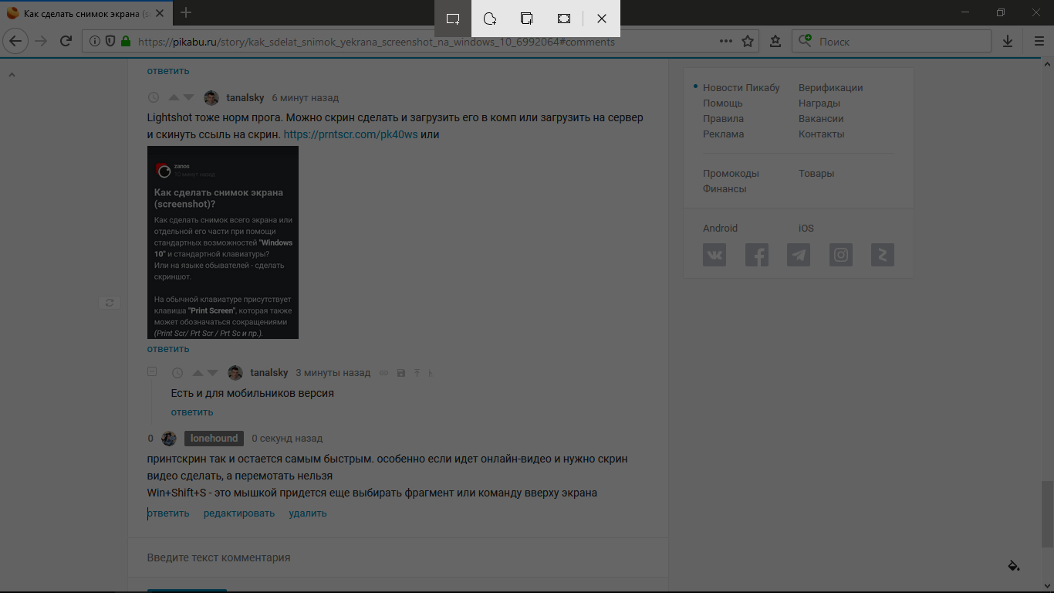The height and width of the screenshot is (593, 1054).
Task: Close the snipping toolbar with X
Action: [602, 19]
